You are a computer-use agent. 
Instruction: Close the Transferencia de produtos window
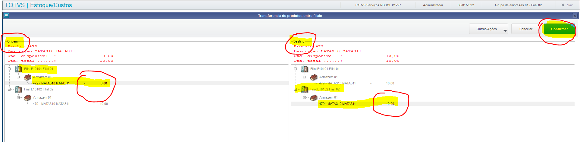(x=575, y=16)
